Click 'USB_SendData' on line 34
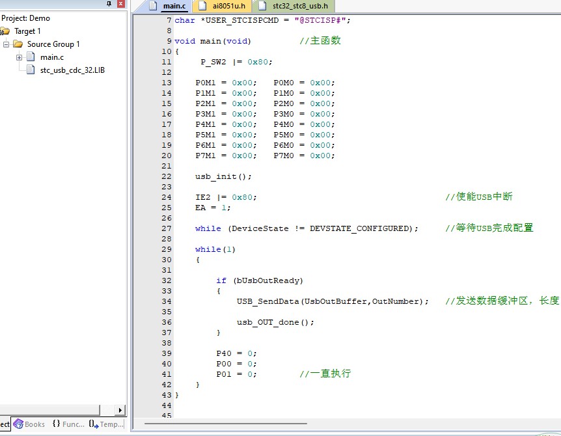Viewport: 561px width, 436px height. [267, 301]
